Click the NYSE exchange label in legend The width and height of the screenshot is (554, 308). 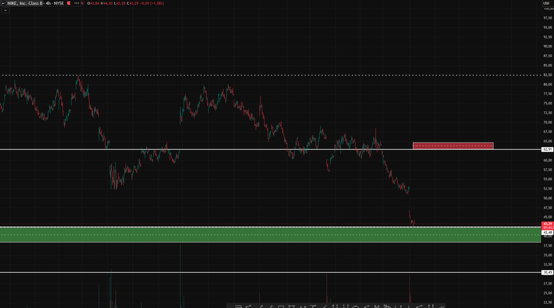(x=60, y=4)
